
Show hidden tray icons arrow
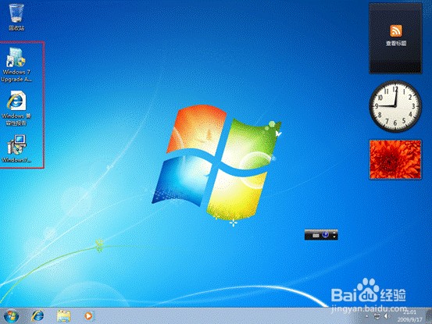(x=366, y=316)
